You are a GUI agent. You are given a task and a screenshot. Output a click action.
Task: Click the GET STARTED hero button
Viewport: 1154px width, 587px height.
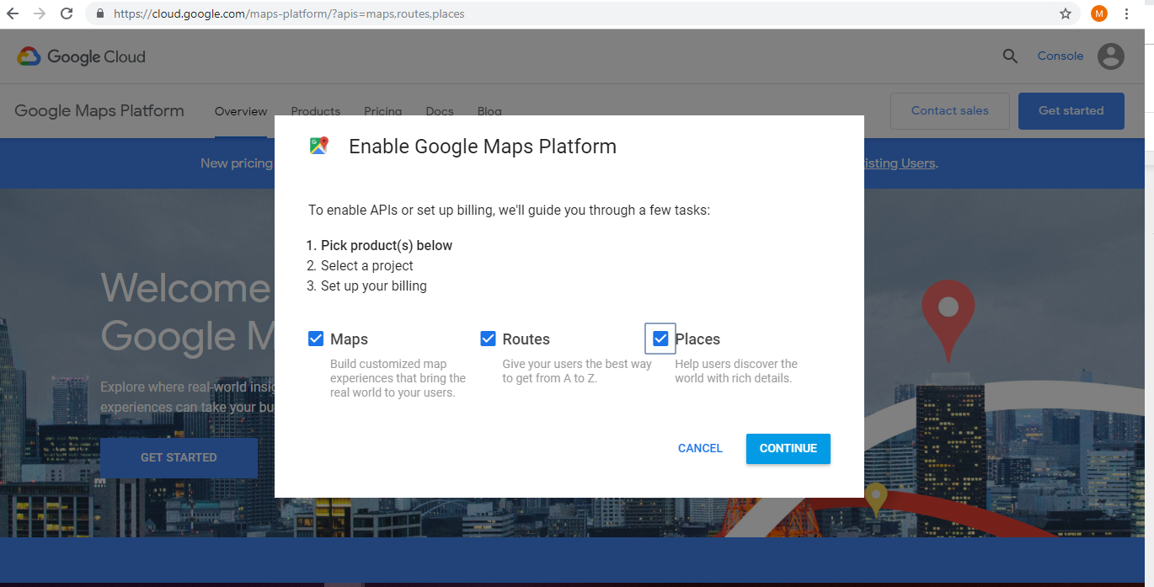pos(179,457)
